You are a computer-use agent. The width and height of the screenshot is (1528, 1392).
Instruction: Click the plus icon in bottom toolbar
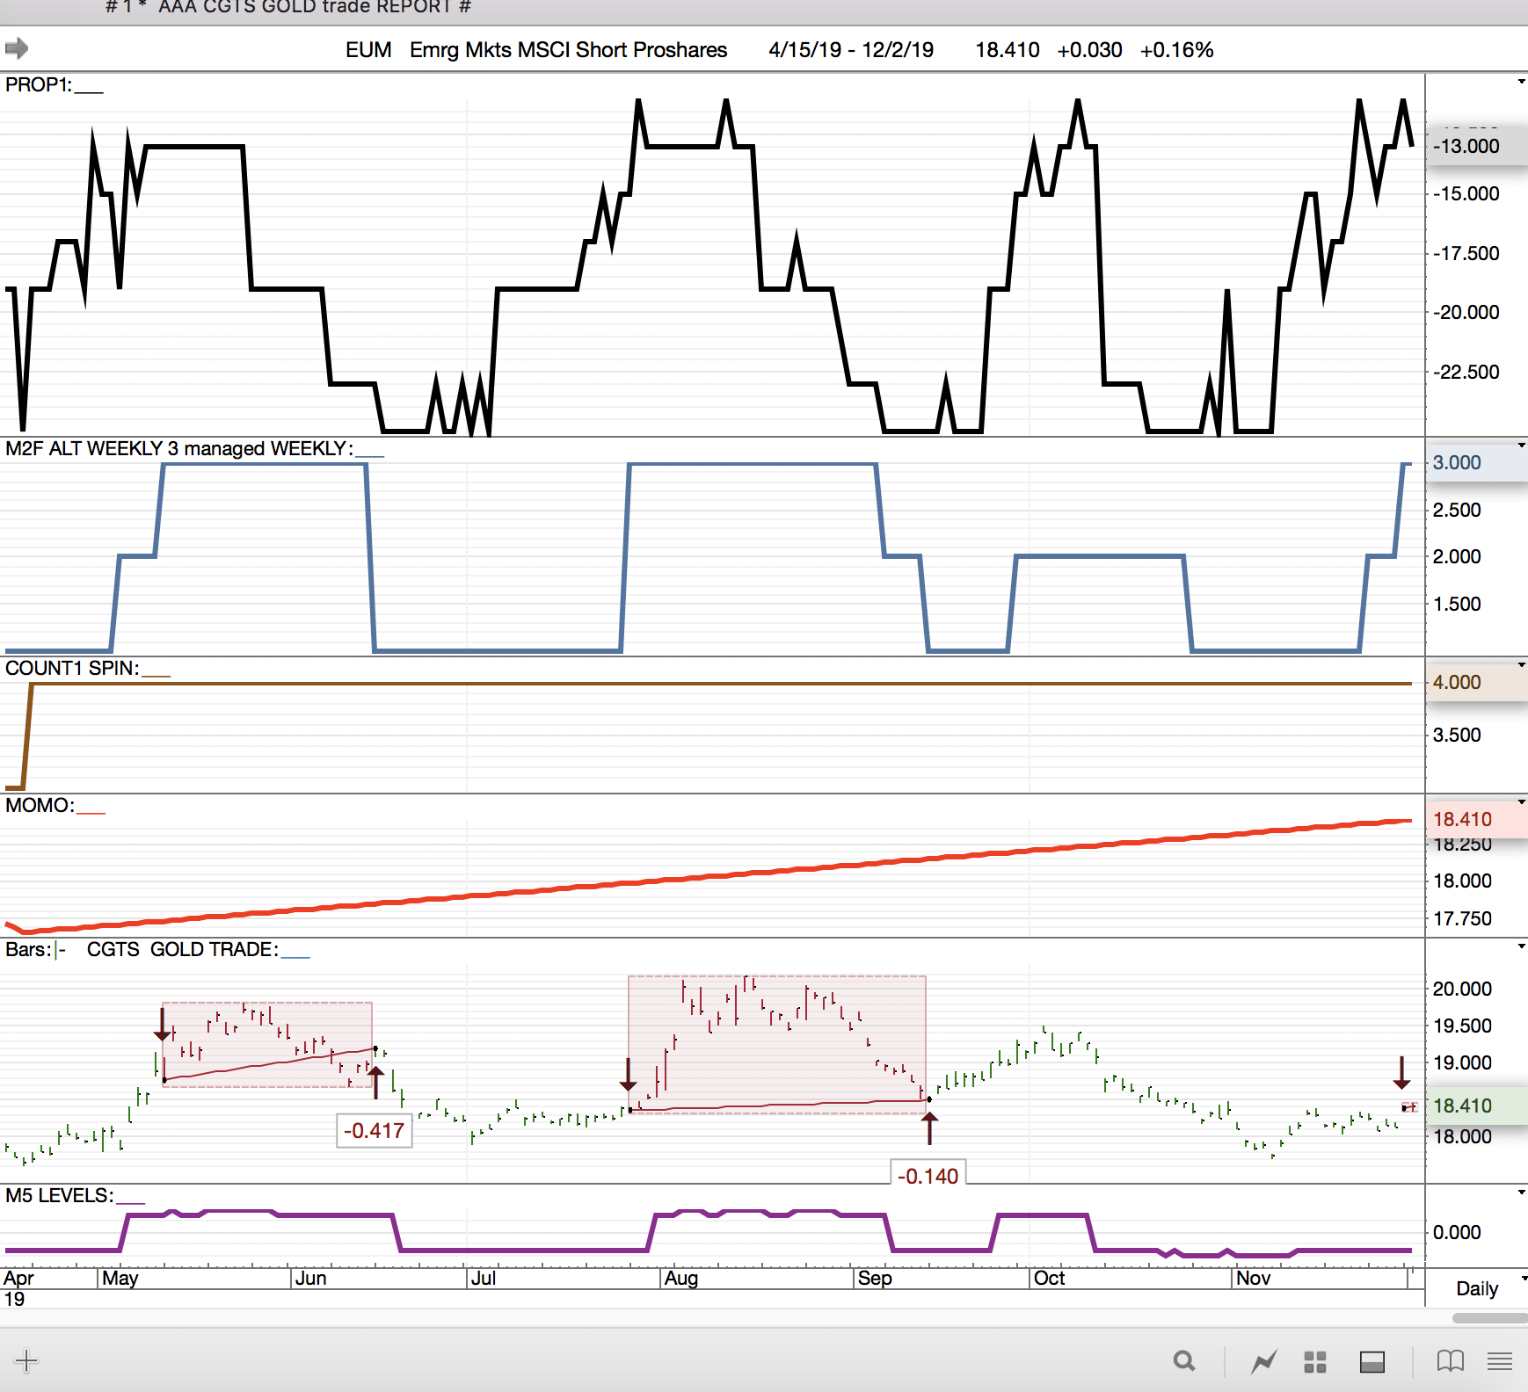pos(26,1361)
